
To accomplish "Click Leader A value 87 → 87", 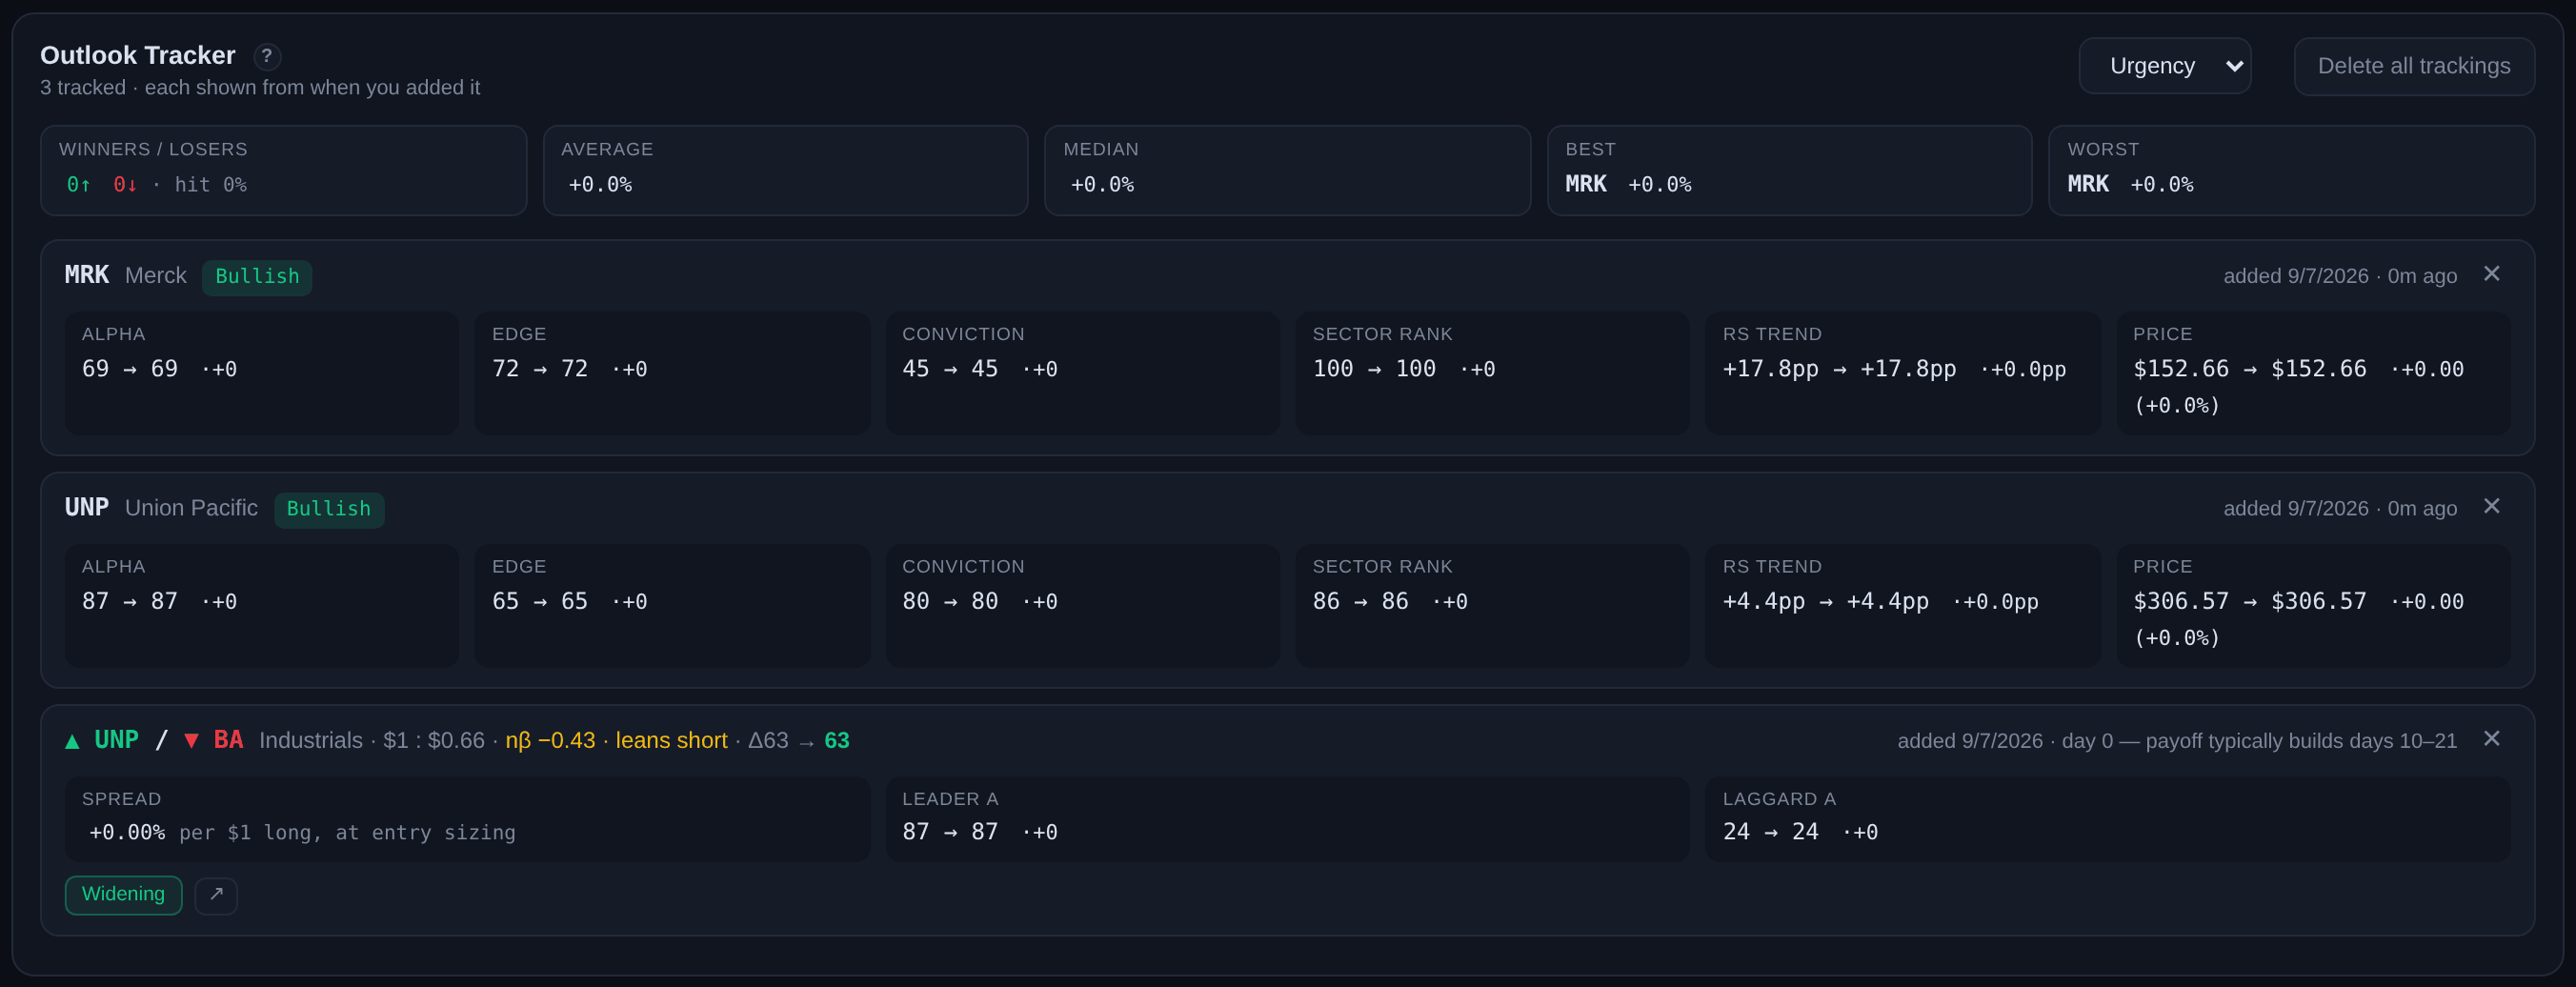I will coord(950,832).
